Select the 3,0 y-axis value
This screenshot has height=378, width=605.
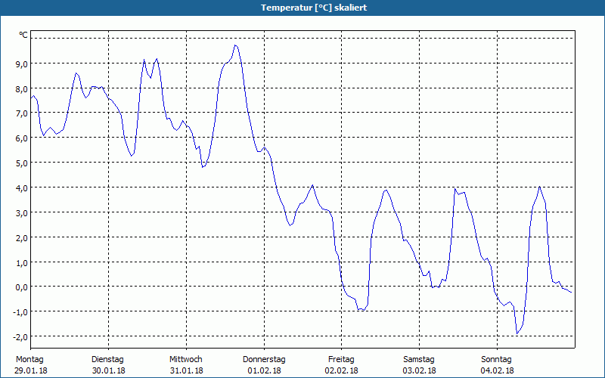pos(21,213)
